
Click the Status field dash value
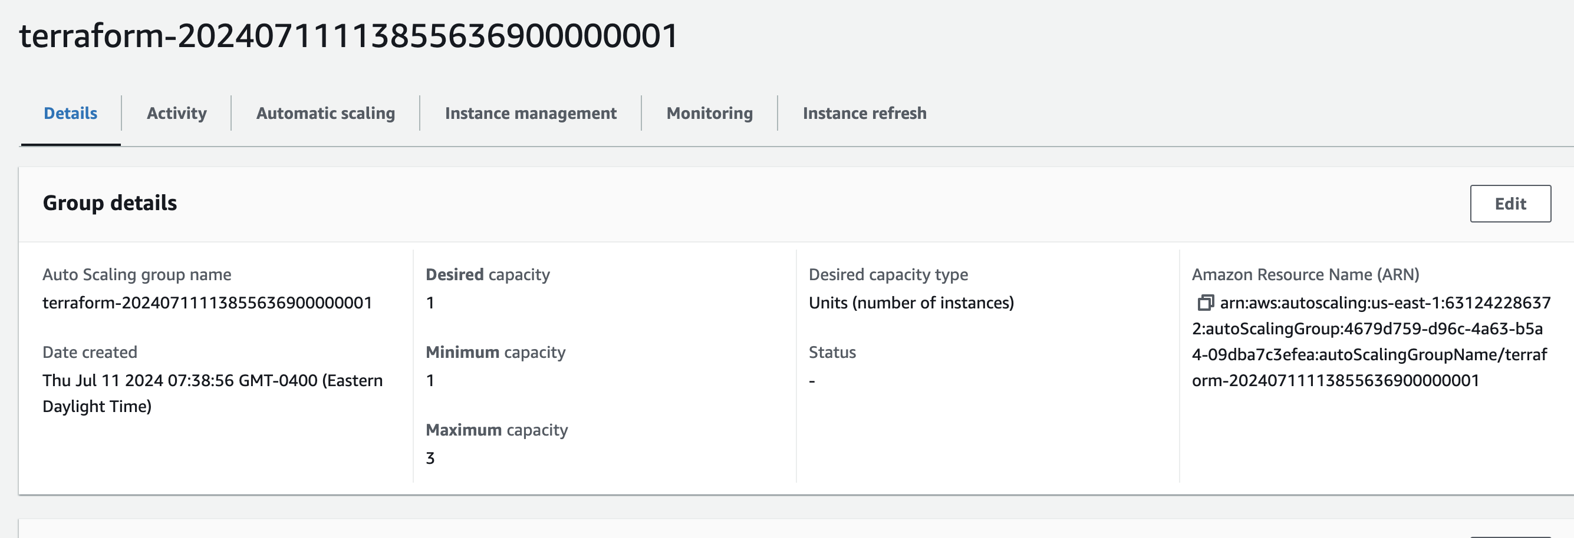point(812,381)
